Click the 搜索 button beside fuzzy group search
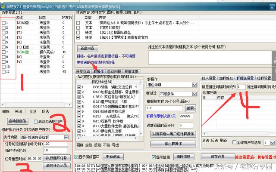The width and height of the screenshot is (276, 172). (190, 108)
